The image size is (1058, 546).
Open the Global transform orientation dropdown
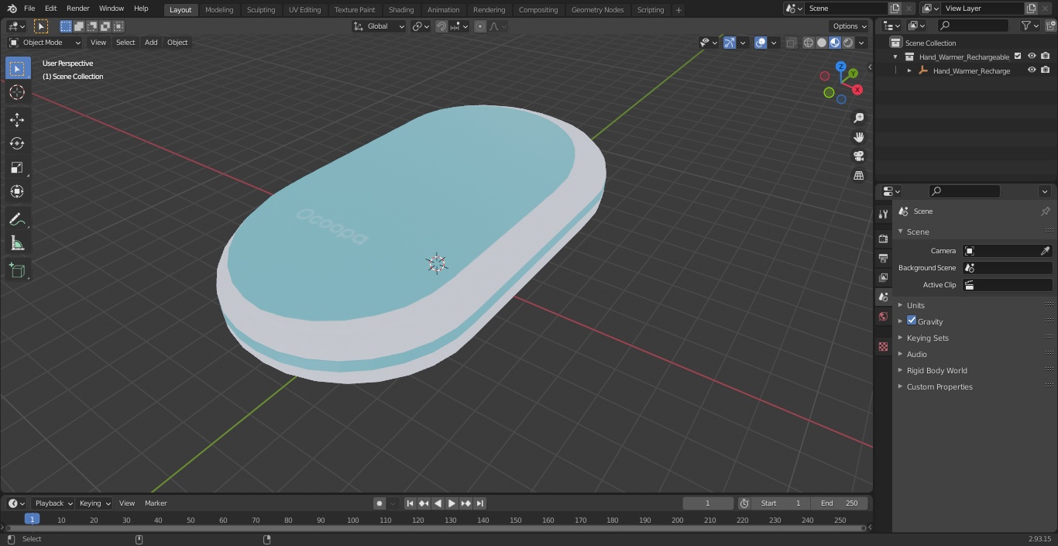[380, 26]
